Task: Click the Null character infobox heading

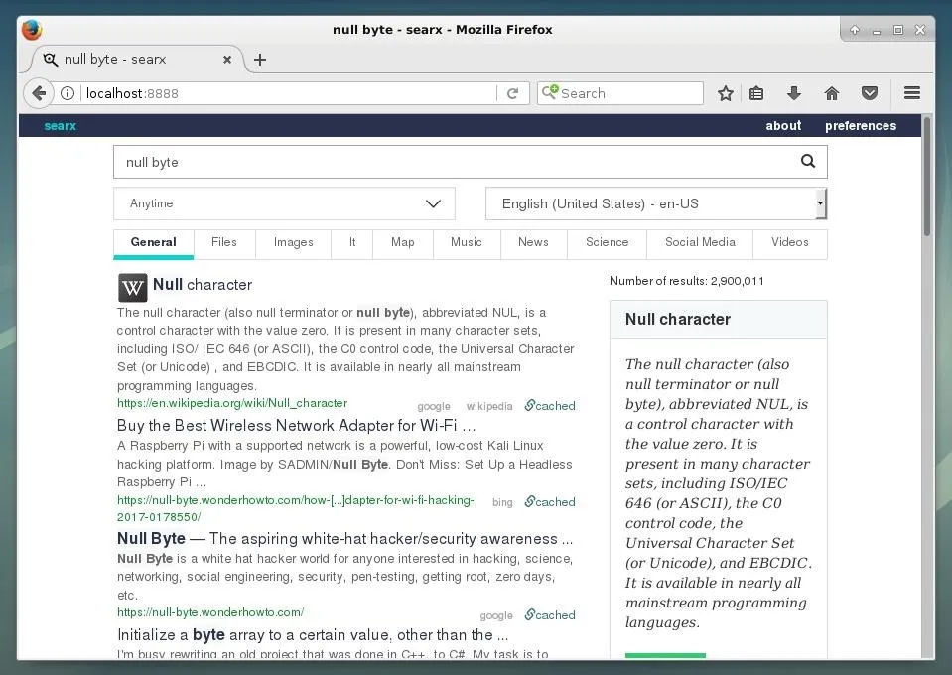Action: click(x=678, y=320)
